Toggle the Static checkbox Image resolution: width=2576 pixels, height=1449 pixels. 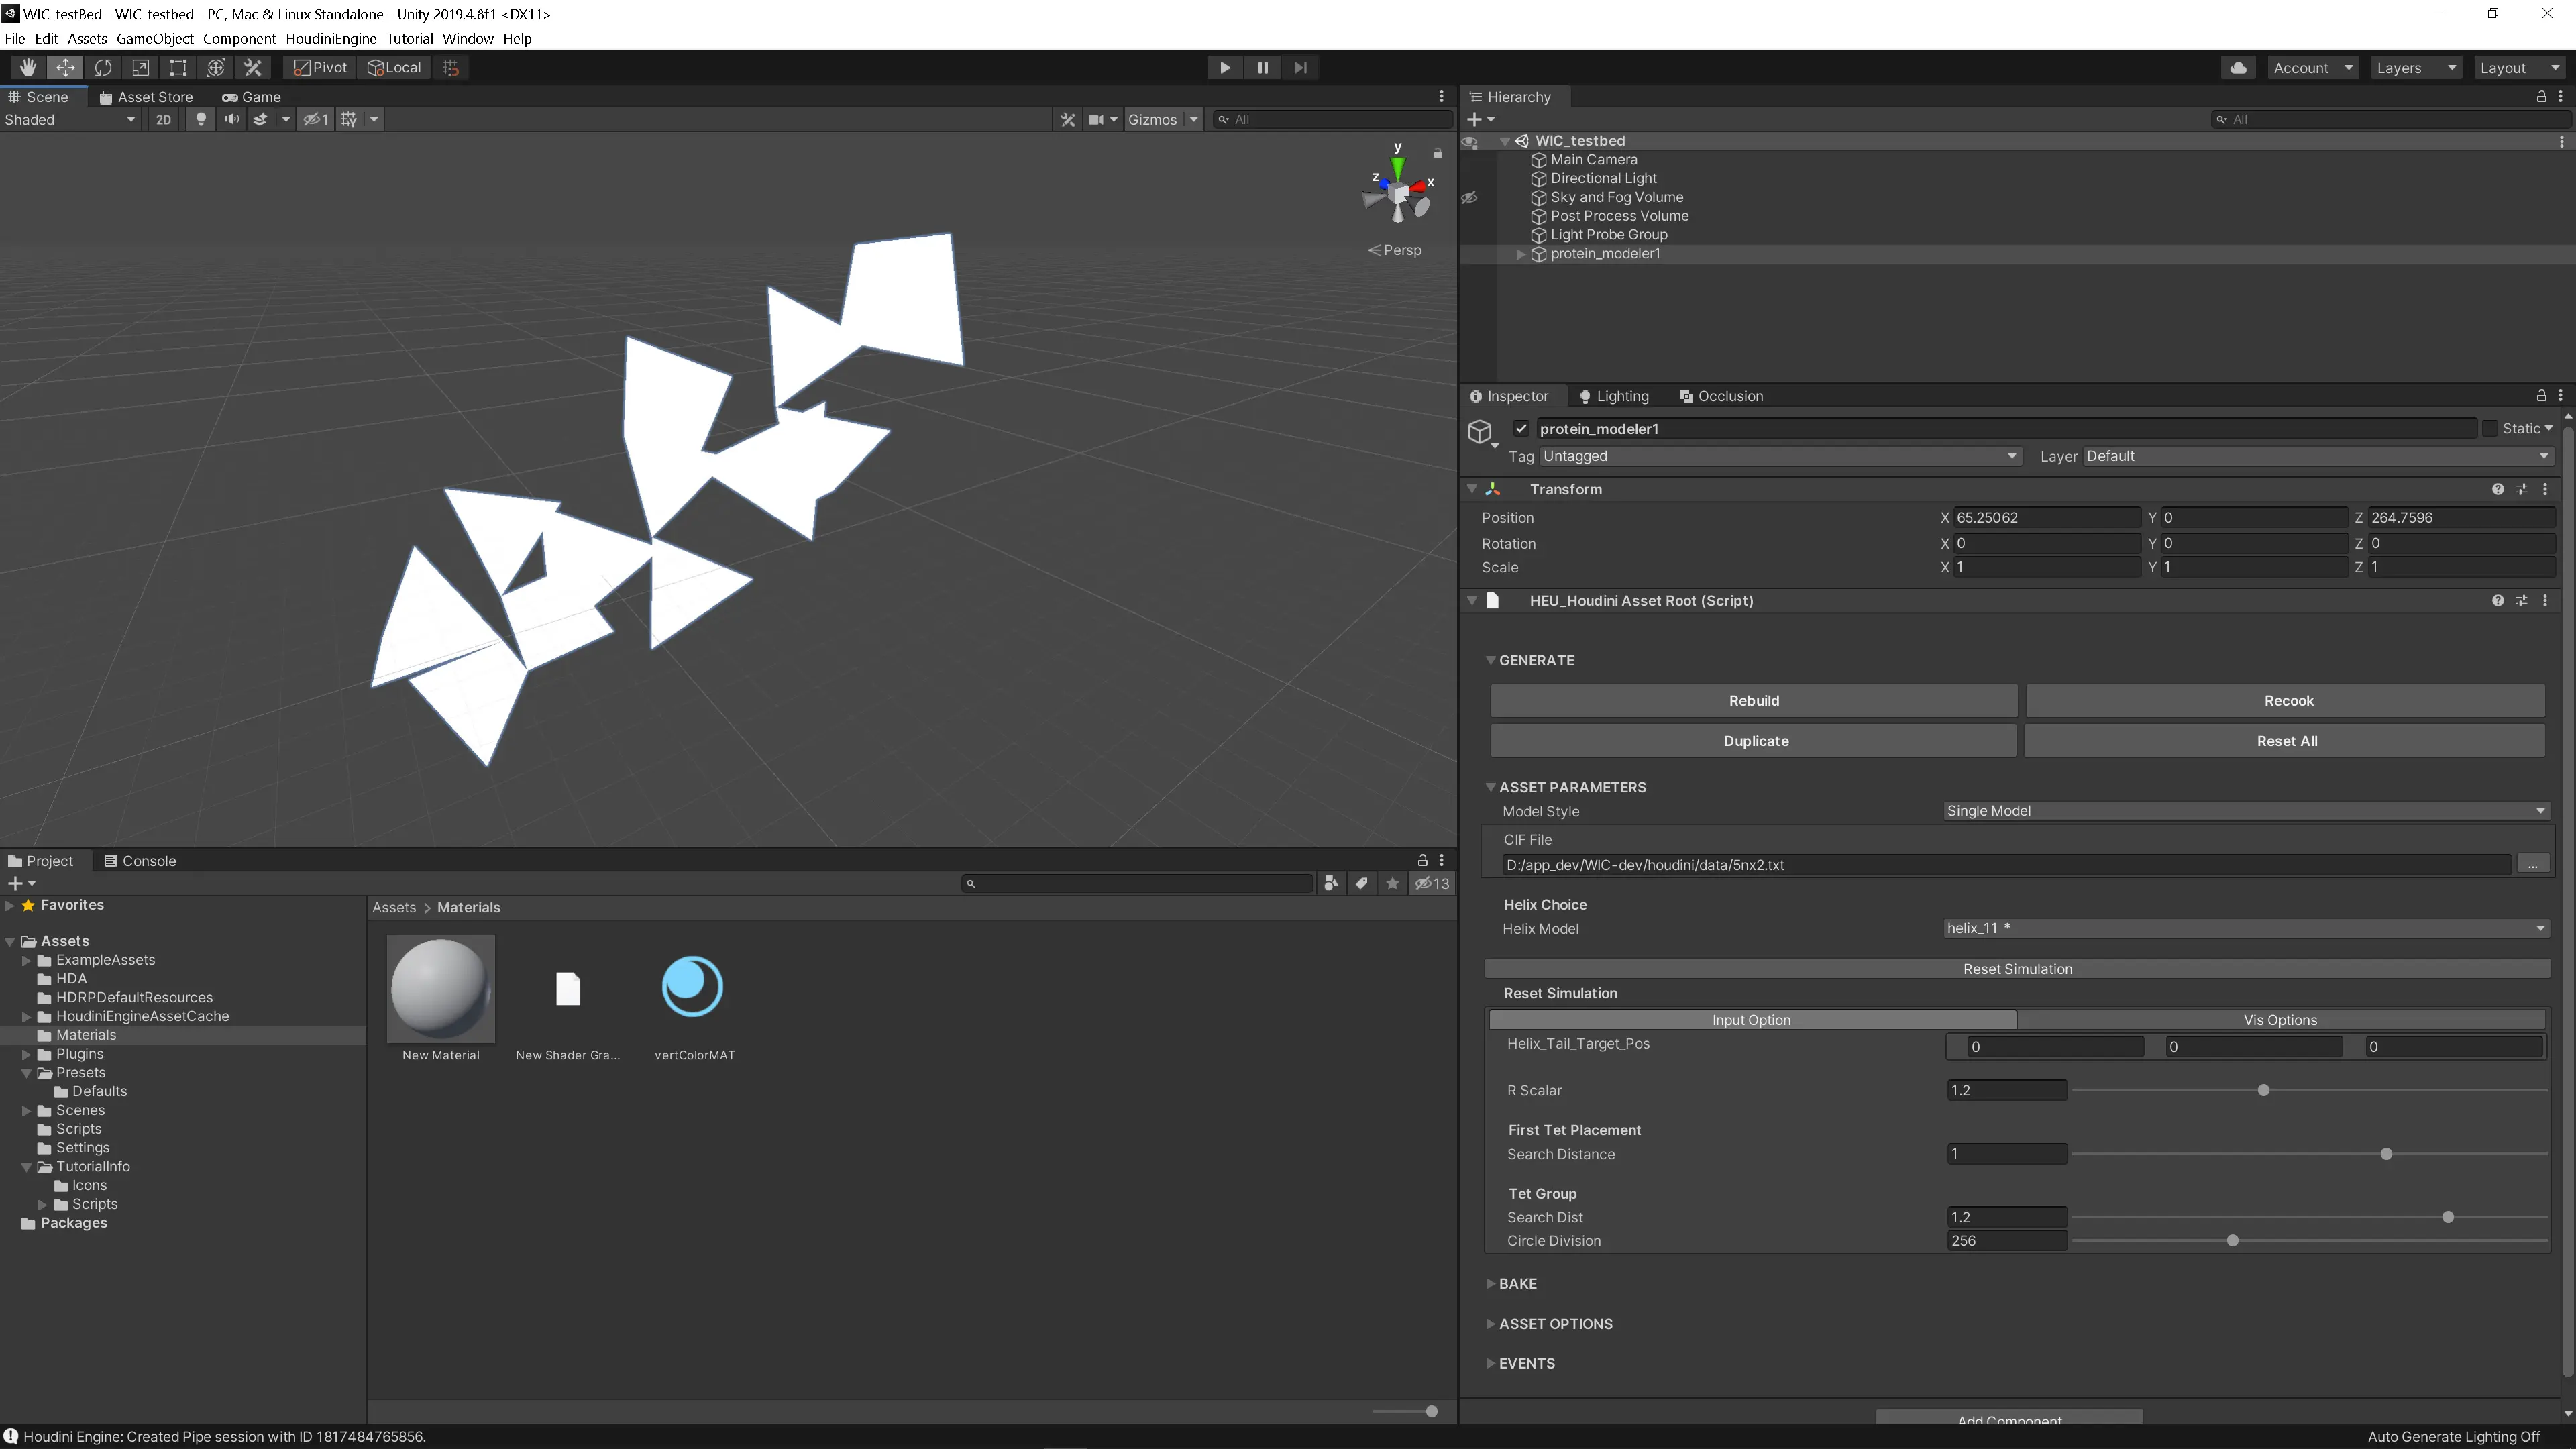pos(2490,428)
